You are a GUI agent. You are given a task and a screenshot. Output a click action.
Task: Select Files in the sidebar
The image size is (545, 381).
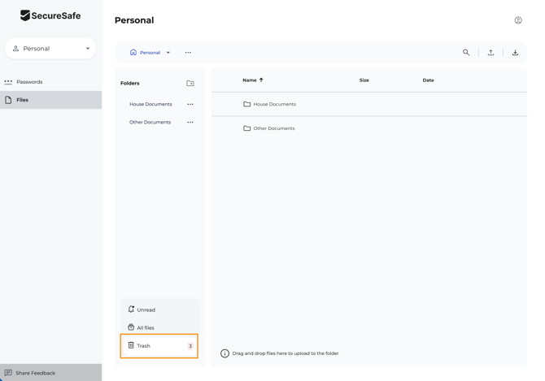tap(23, 100)
